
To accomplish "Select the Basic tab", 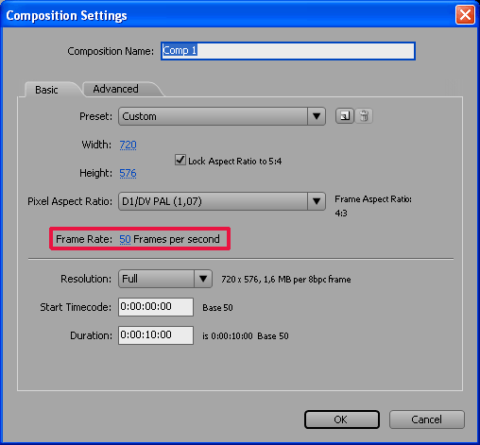I will click(46, 90).
